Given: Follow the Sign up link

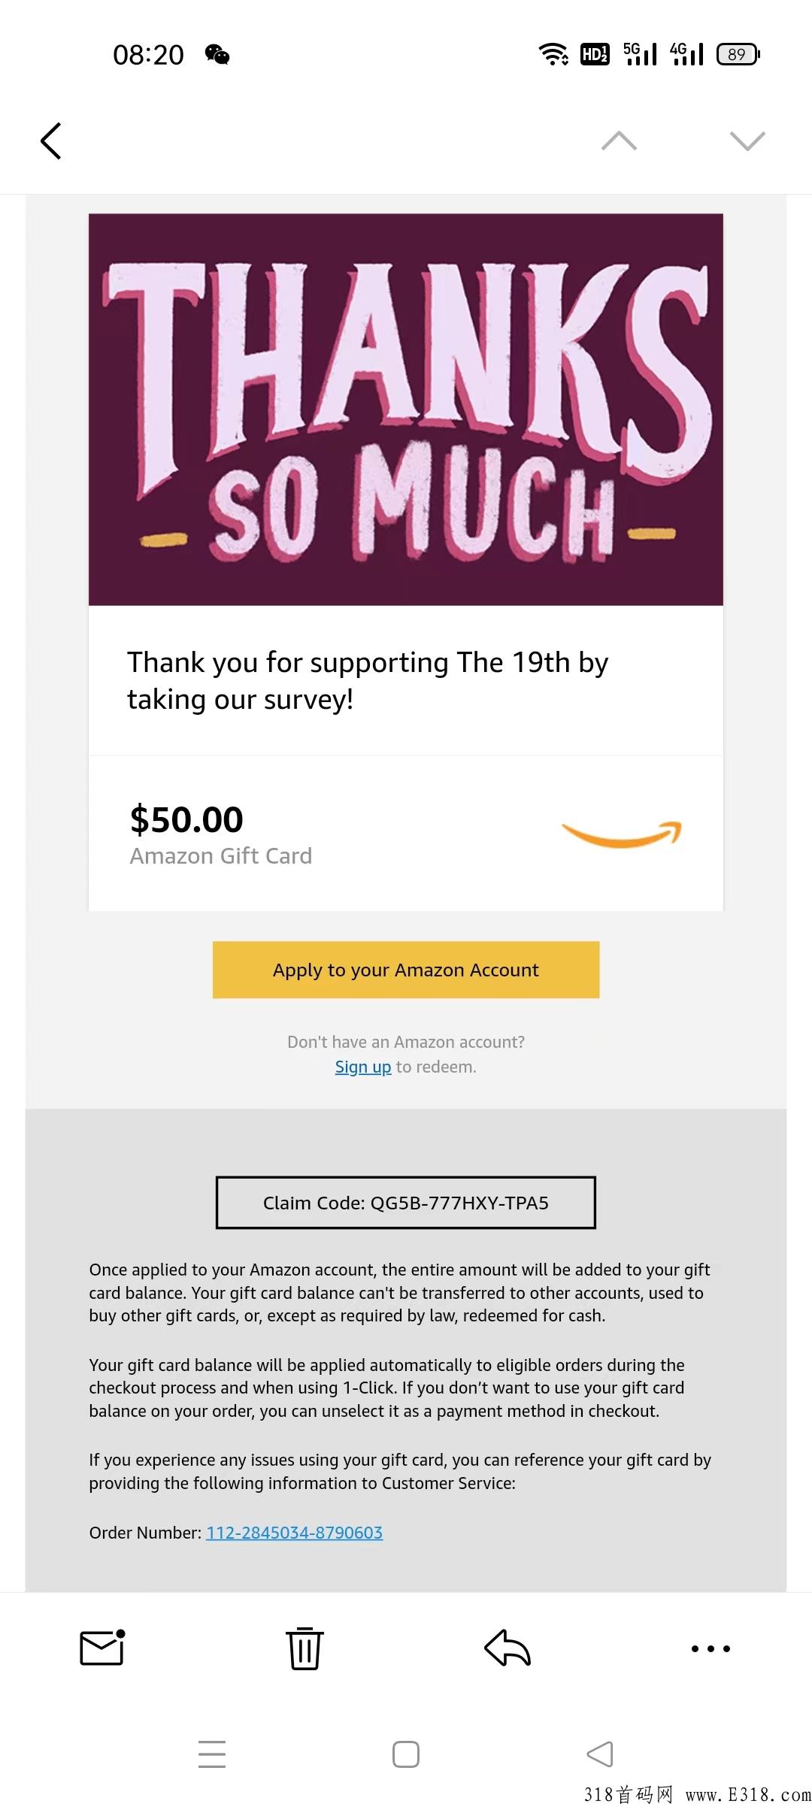Looking at the screenshot, I should (x=363, y=1067).
